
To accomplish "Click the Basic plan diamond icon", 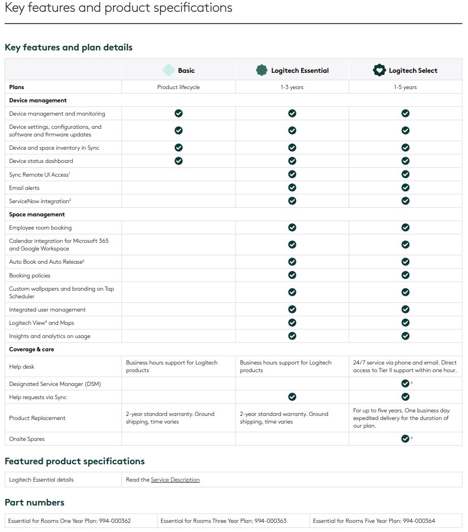I will pyautogui.click(x=168, y=70).
